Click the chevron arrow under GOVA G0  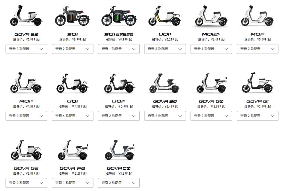226,116
